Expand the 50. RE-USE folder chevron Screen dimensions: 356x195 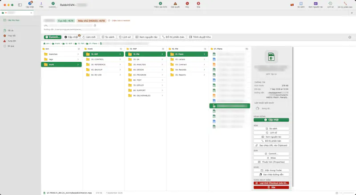[120, 75]
